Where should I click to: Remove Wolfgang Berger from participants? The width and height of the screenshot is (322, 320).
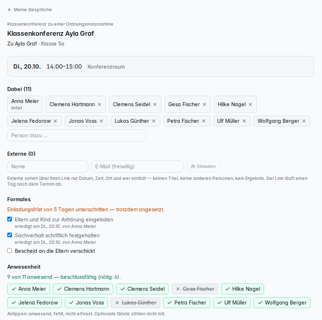coord(304,121)
